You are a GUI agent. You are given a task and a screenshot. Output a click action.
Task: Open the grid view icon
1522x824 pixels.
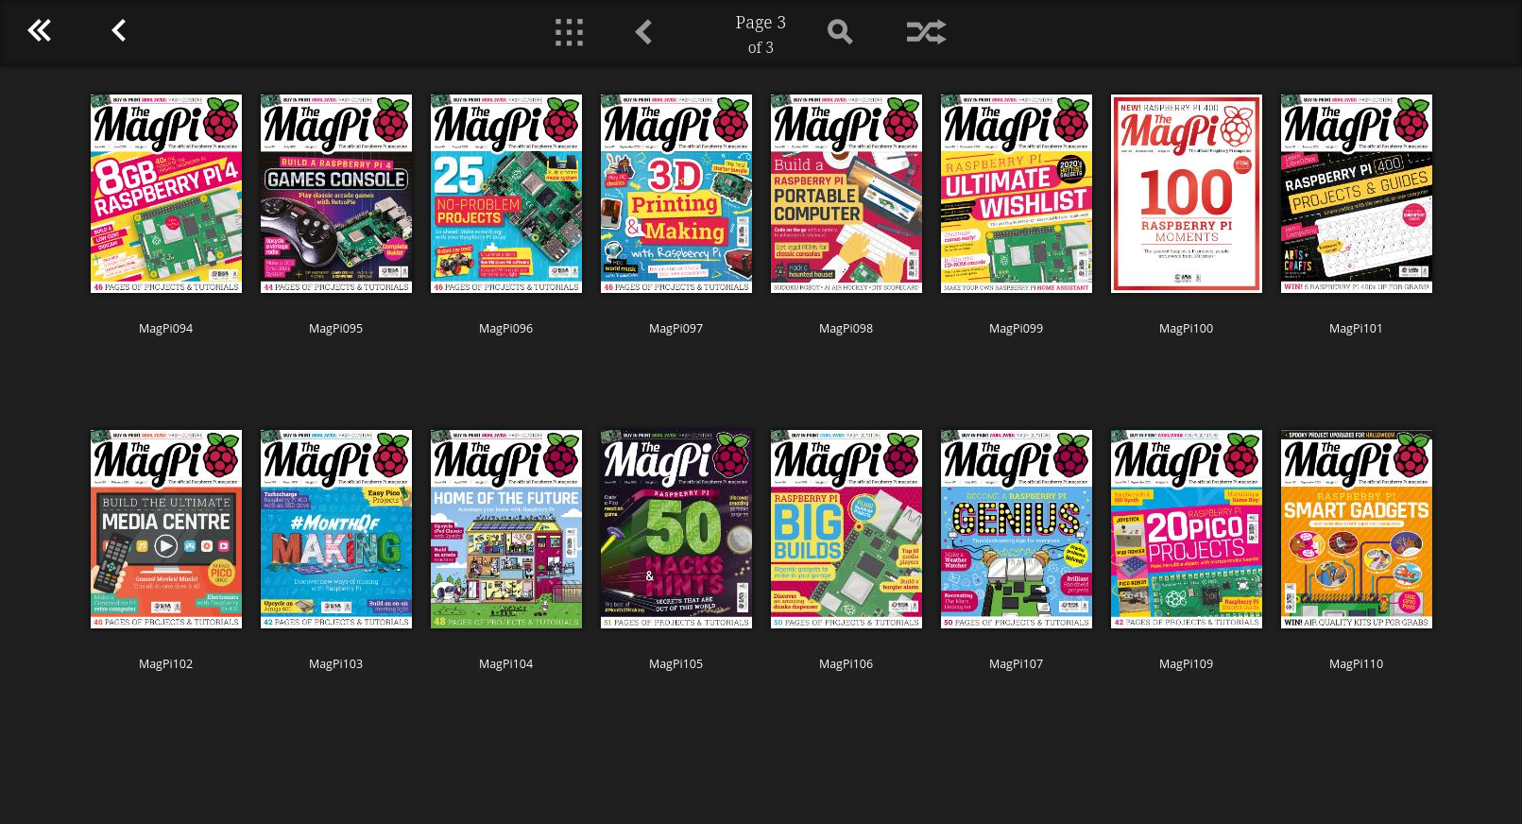(x=569, y=32)
